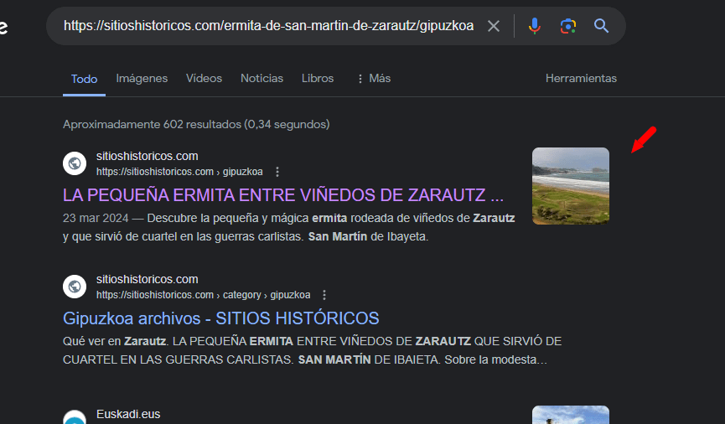Click the first result's sitioshistoricos.com site name
The image size is (725, 424).
click(147, 157)
